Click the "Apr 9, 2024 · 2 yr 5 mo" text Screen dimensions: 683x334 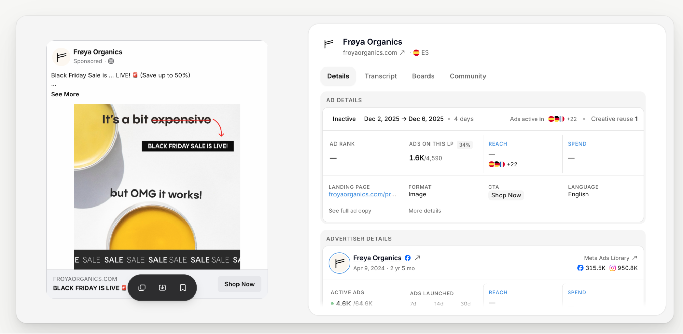click(384, 268)
